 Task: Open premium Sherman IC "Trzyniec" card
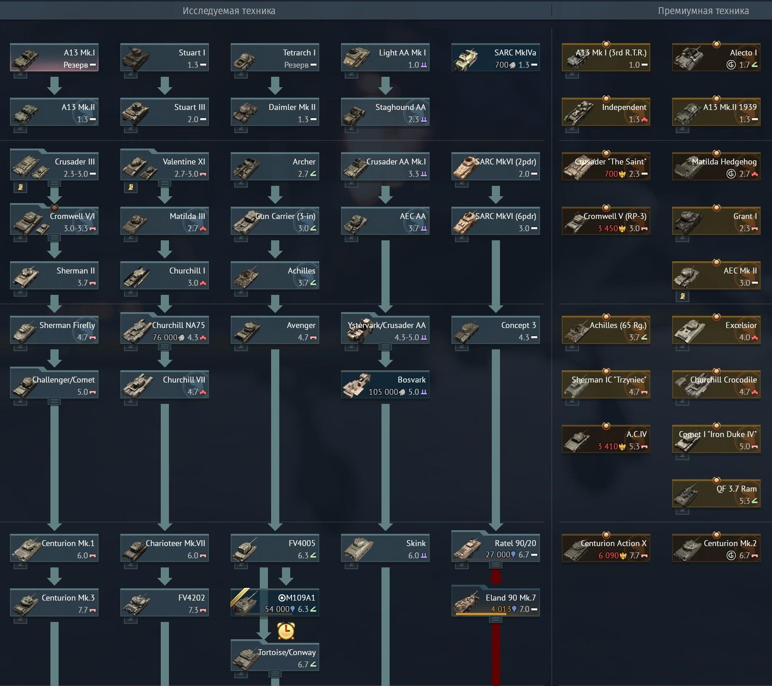606,385
